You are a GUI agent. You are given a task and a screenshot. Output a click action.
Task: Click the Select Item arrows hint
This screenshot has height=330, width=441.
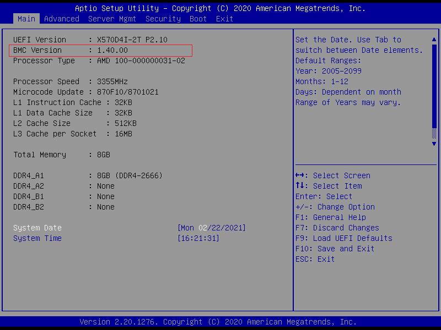point(329,186)
